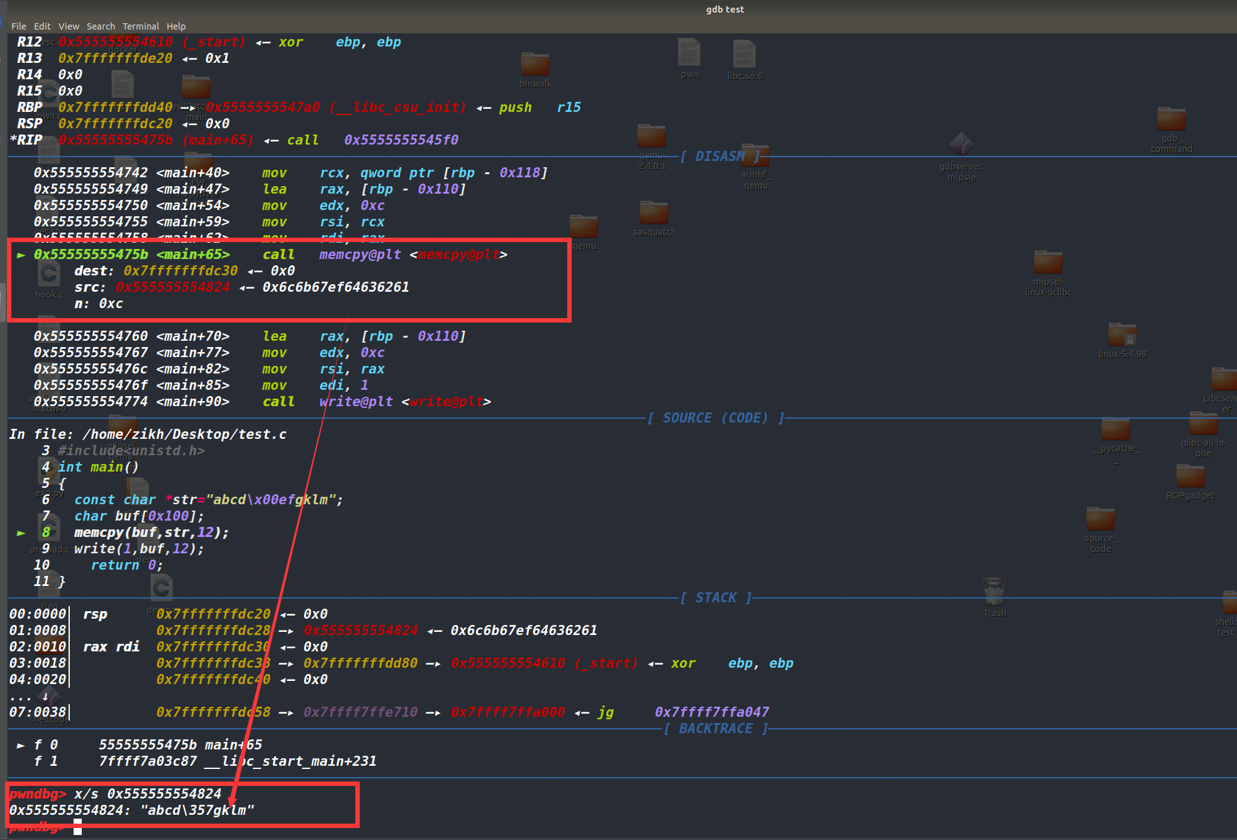Open the View menu
The width and height of the screenshot is (1237, 840).
[x=69, y=26]
